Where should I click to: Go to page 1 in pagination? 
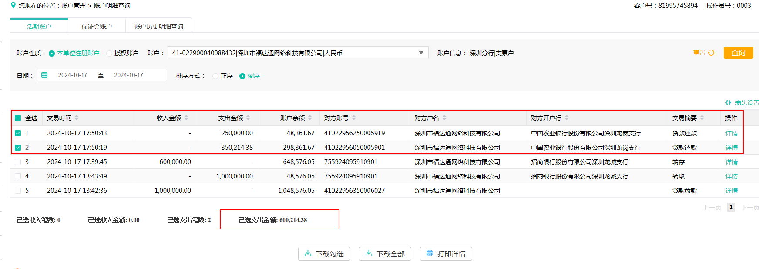point(731,207)
